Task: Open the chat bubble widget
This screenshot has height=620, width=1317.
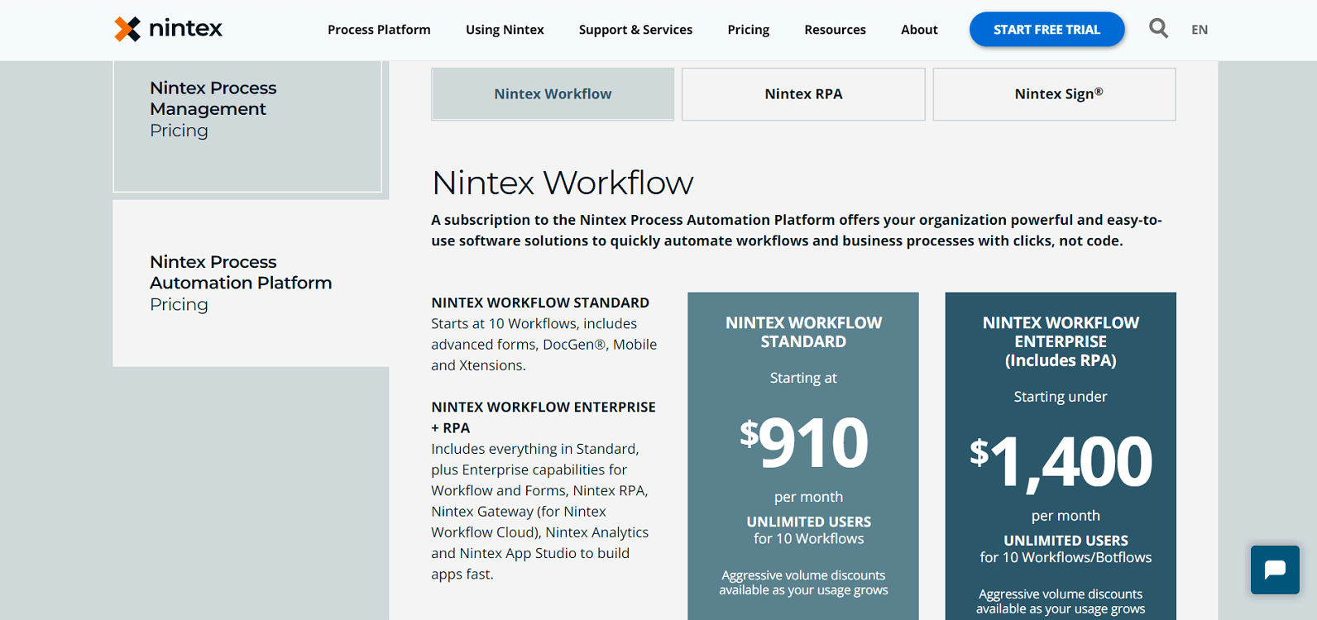Action: (1275, 570)
